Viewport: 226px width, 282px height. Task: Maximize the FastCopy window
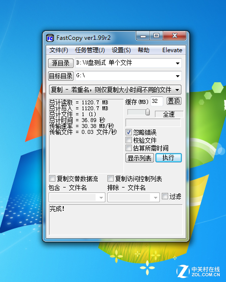(156, 35)
